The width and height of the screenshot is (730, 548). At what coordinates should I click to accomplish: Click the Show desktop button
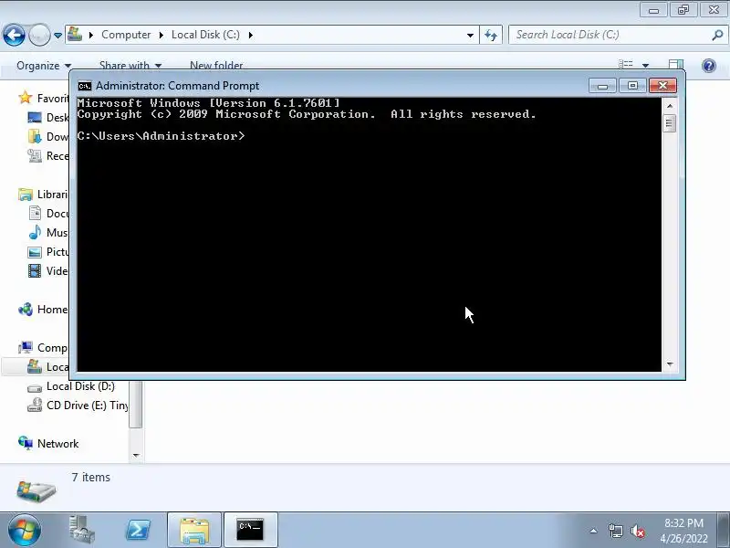click(724, 531)
